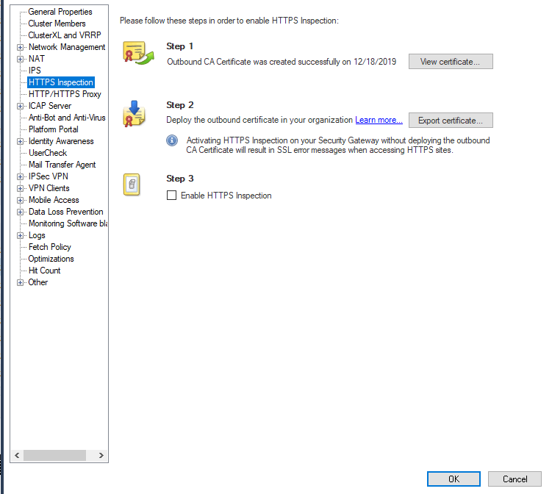Image resolution: width=552 pixels, height=494 pixels.
Task: Click the Step 3 inspection policy icon
Action: tap(132, 185)
